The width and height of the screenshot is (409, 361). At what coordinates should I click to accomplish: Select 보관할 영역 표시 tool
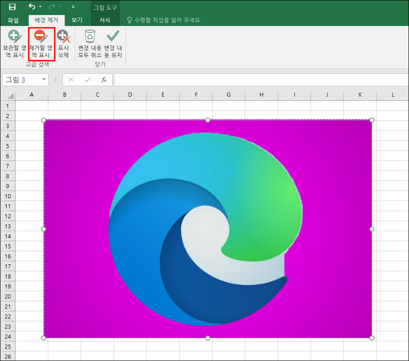tap(15, 44)
